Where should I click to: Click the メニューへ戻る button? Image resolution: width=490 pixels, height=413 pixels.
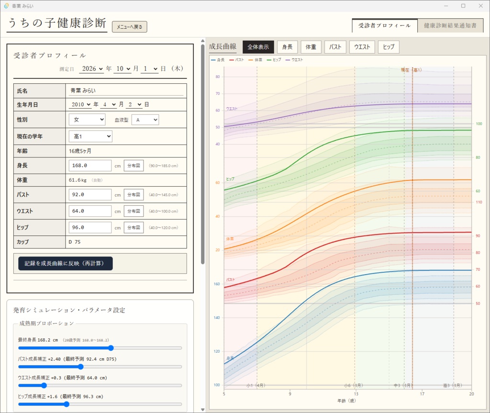[x=129, y=27]
